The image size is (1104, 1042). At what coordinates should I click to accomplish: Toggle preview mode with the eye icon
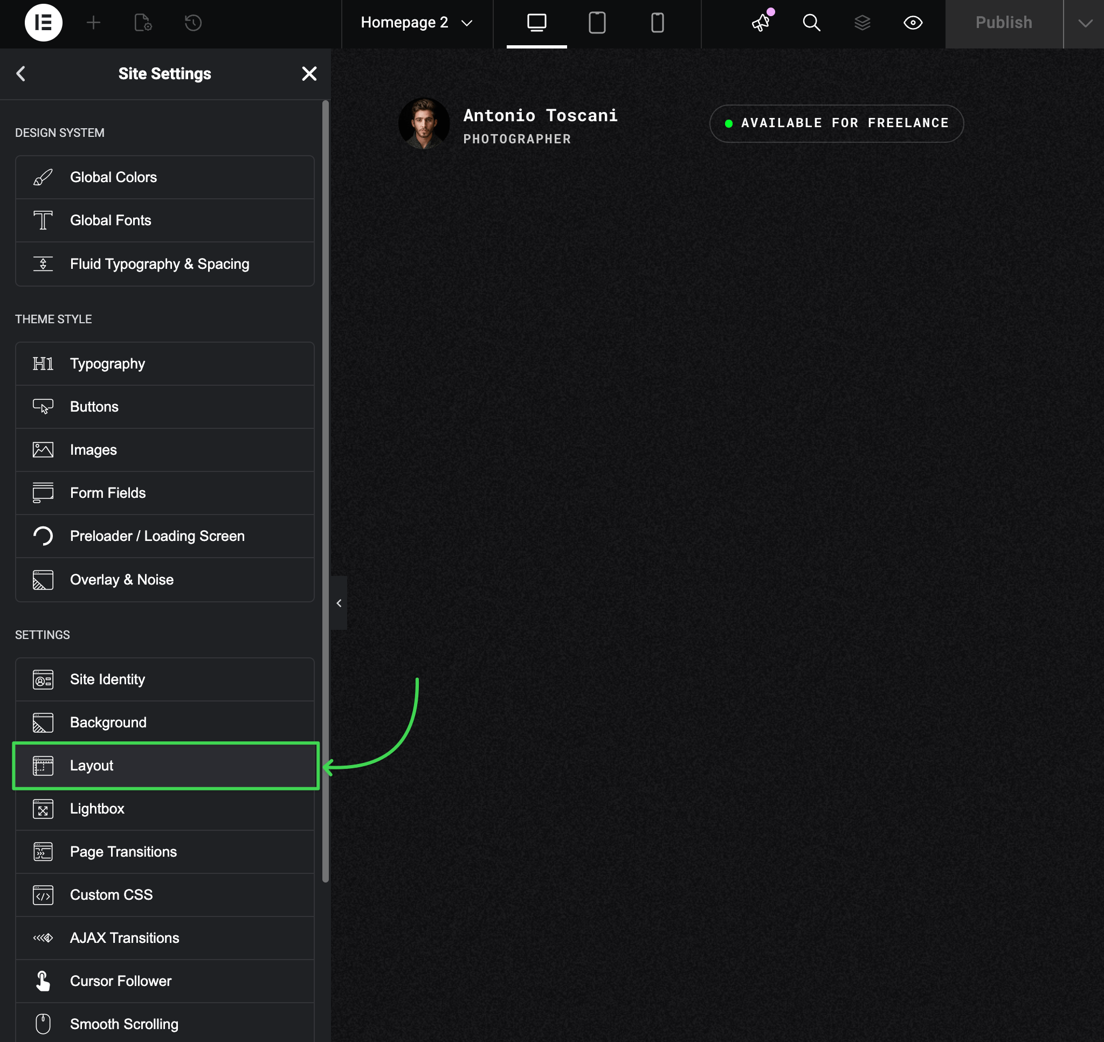coord(912,23)
